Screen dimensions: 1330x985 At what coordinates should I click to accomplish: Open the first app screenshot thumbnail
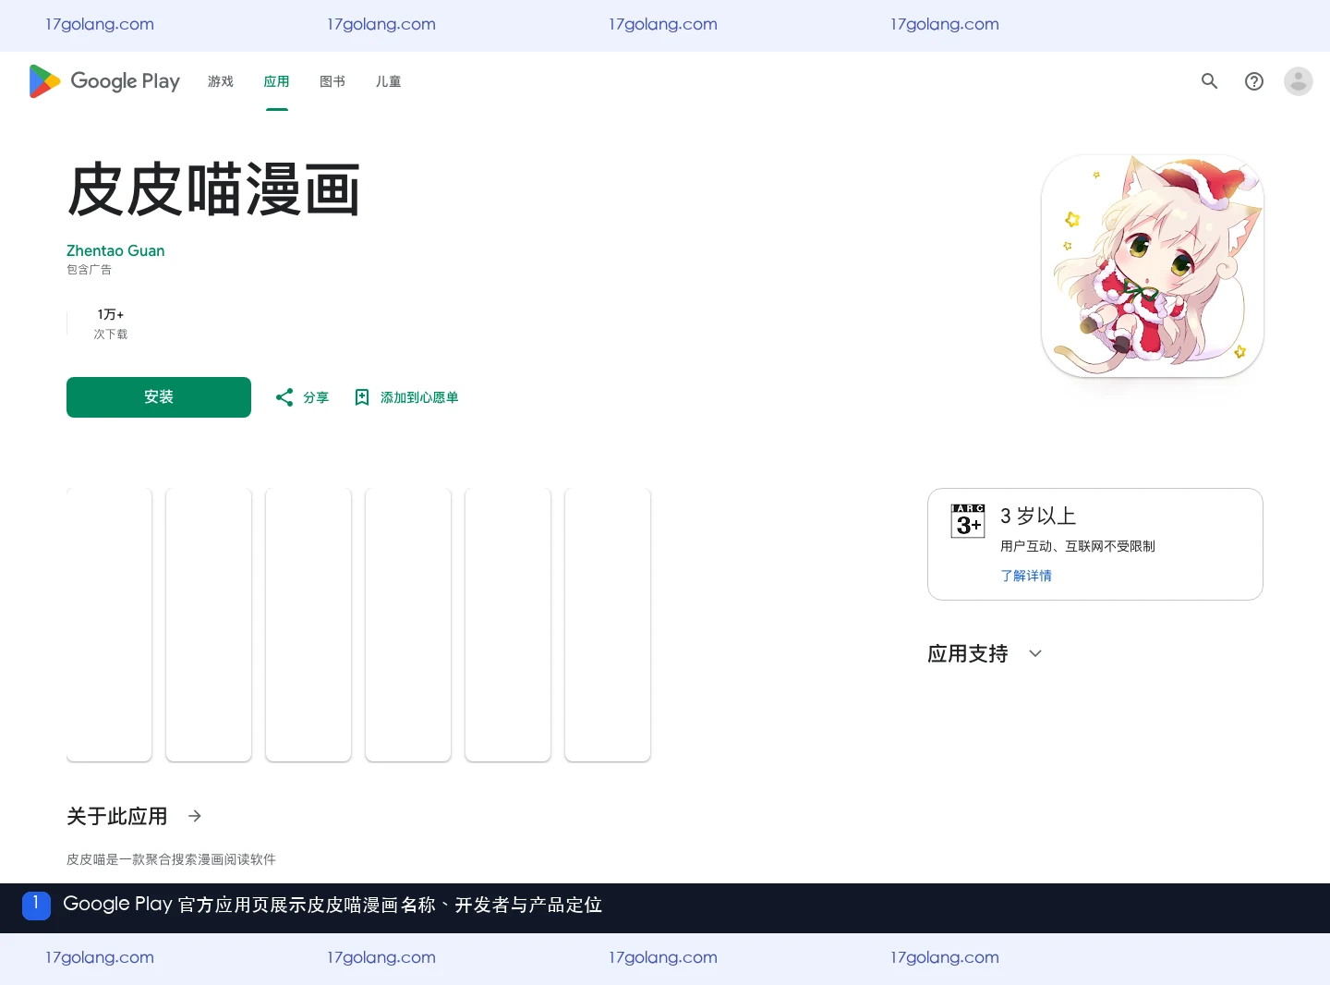point(109,625)
